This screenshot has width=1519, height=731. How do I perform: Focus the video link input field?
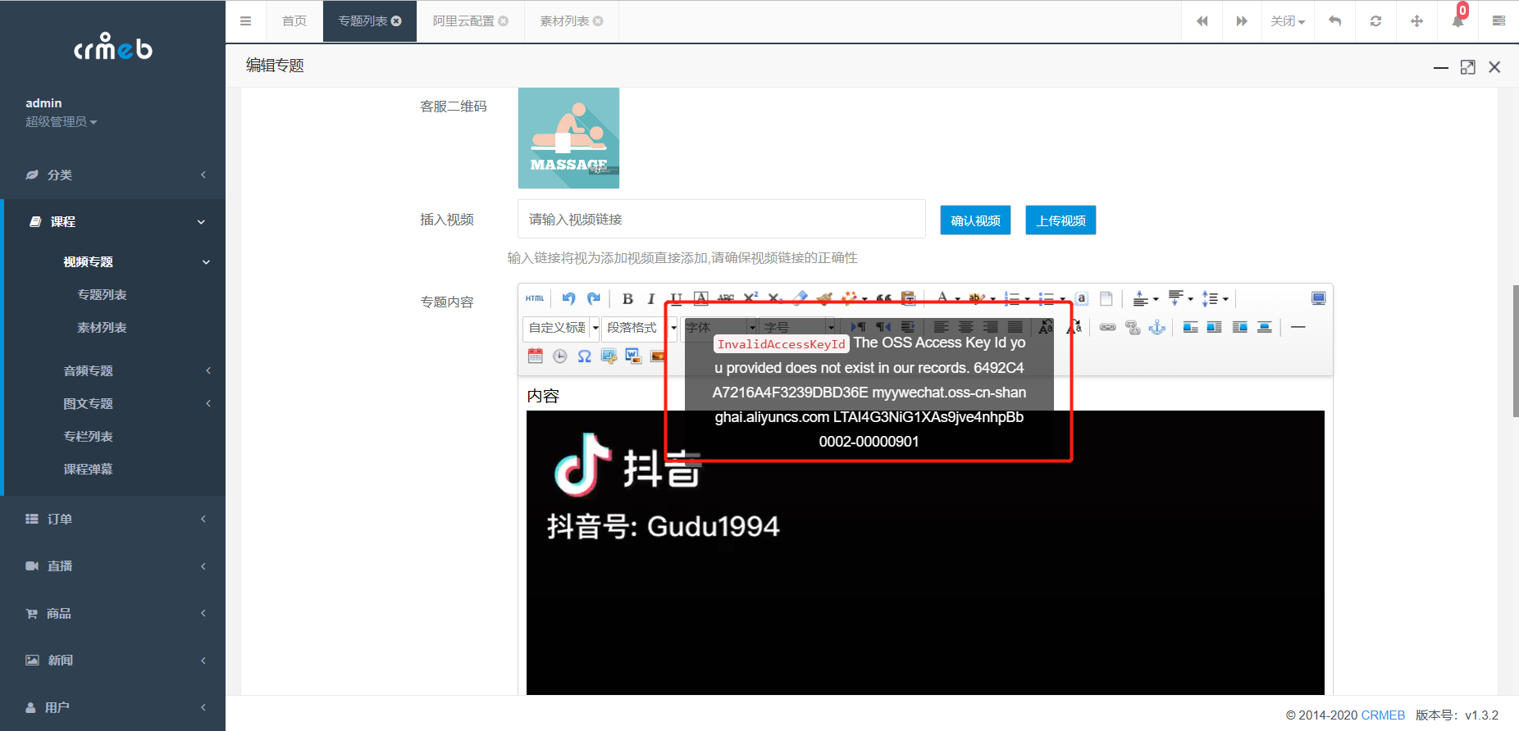point(722,220)
